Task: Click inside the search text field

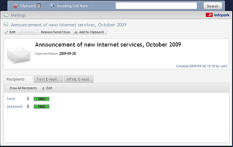Action: 156,6
